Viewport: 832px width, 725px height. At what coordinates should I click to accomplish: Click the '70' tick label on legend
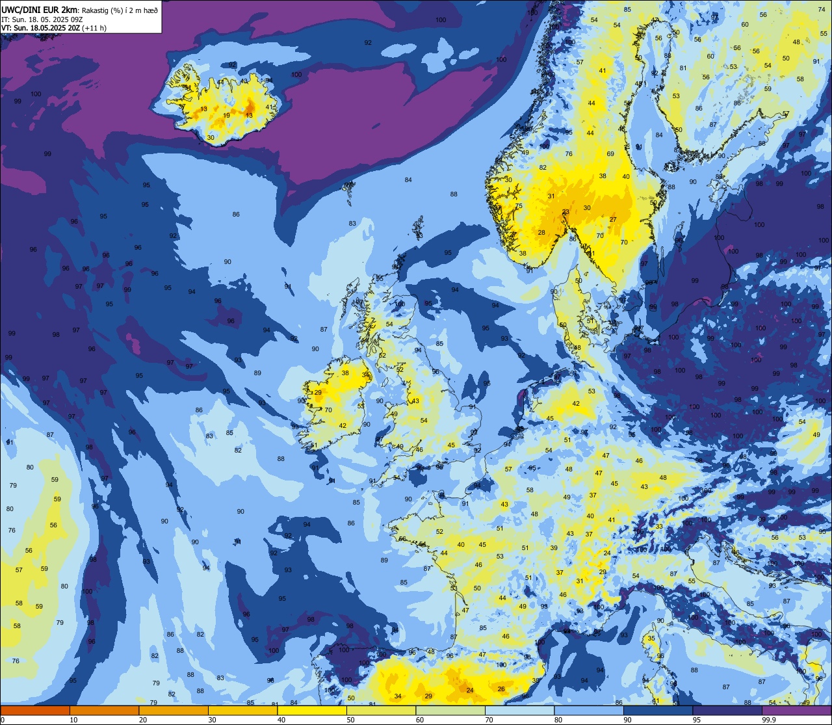(x=489, y=720)
